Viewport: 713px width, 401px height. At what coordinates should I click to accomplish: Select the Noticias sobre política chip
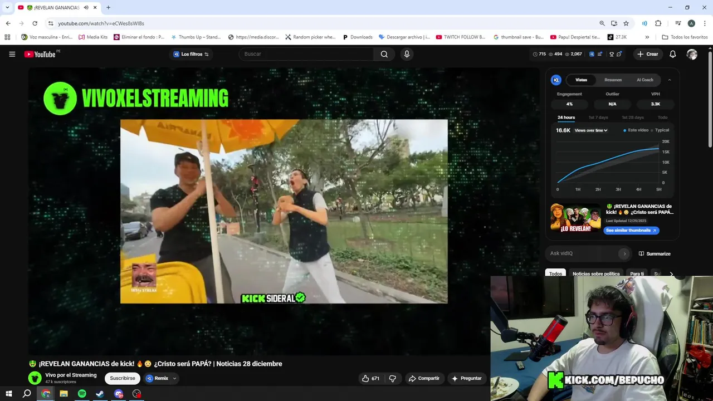click(596, 274)
